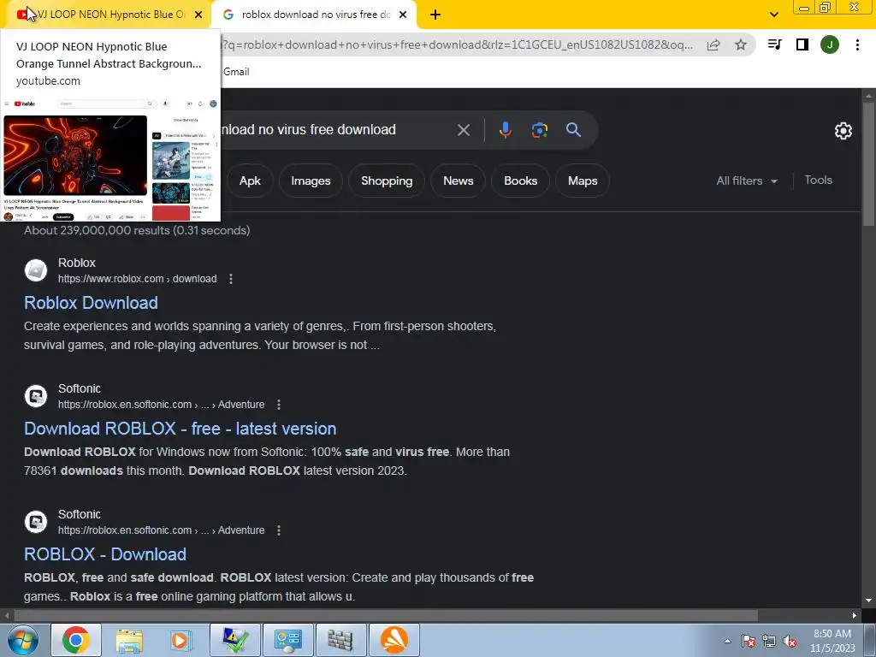Open a new browser tab
This screenshot has height=657, width=876.
click(435, 15)
